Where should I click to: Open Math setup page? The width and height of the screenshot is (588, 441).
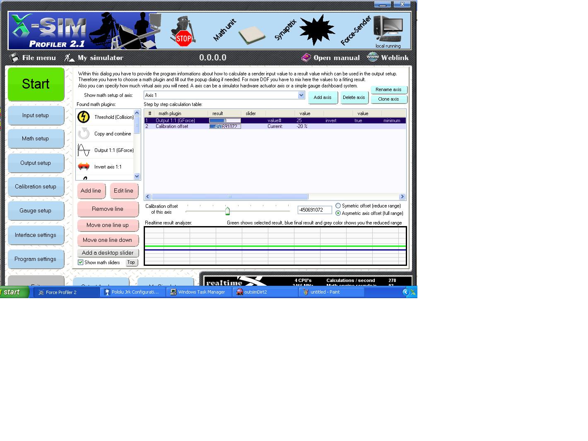tap(36, 139)
